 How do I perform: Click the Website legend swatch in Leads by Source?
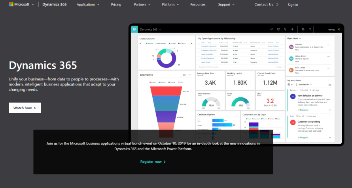[x=147, y=43]
